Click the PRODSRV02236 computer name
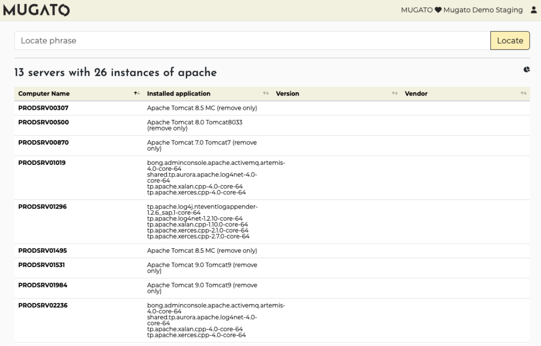The height and width of the screenshot is (346, 541). [x=43, y=305]
